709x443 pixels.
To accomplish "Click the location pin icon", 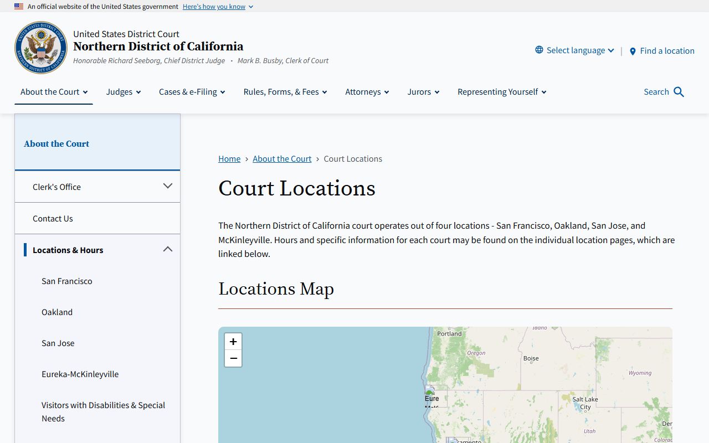I will point(633,51).
